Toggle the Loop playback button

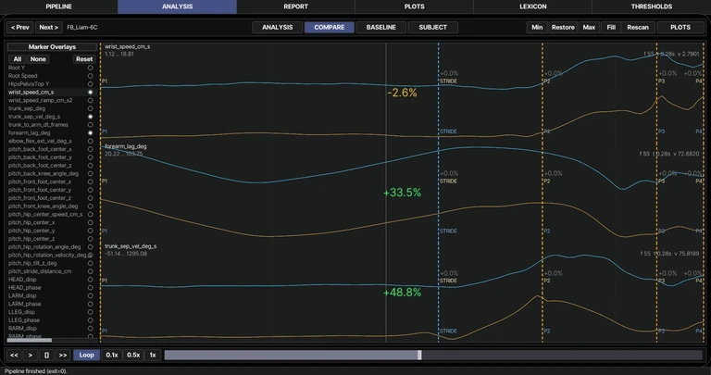pyautogui.click(x=86, y=355)
